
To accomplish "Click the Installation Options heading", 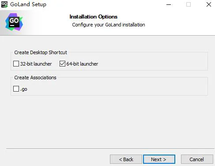I will tap(94, 17).
